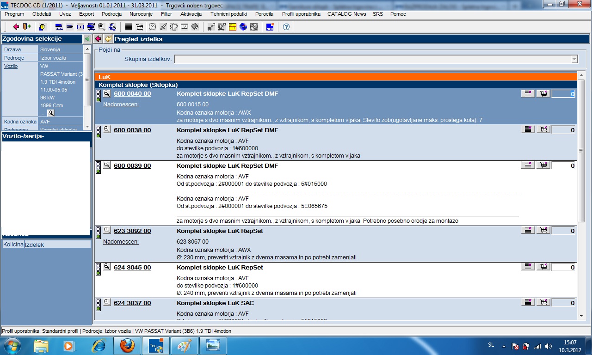
Task: Click availability traffic light for 600 0039 00
Action: coord(98,167)
